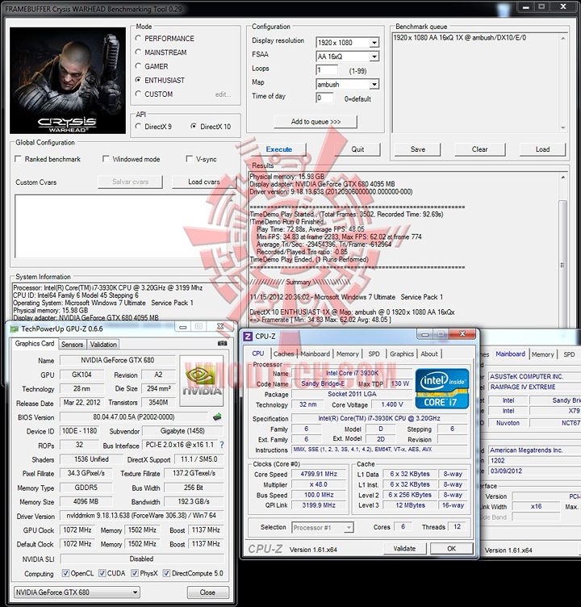Click the Results scroll-up arrow
Image resolution: width=581 pixels, height=607 pixels.
point(562,177)
